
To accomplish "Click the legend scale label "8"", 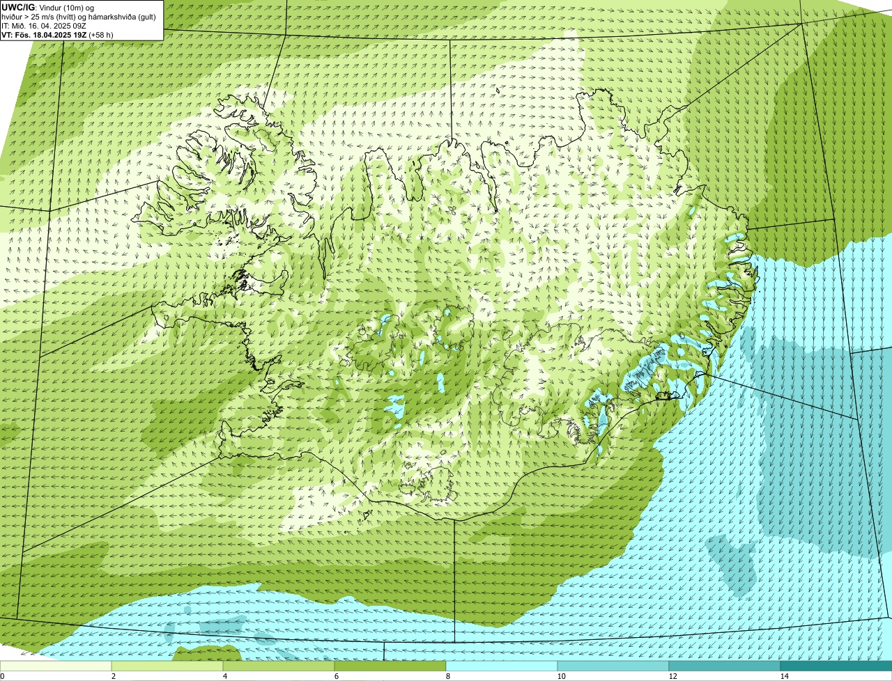I will tap(447, 676).
